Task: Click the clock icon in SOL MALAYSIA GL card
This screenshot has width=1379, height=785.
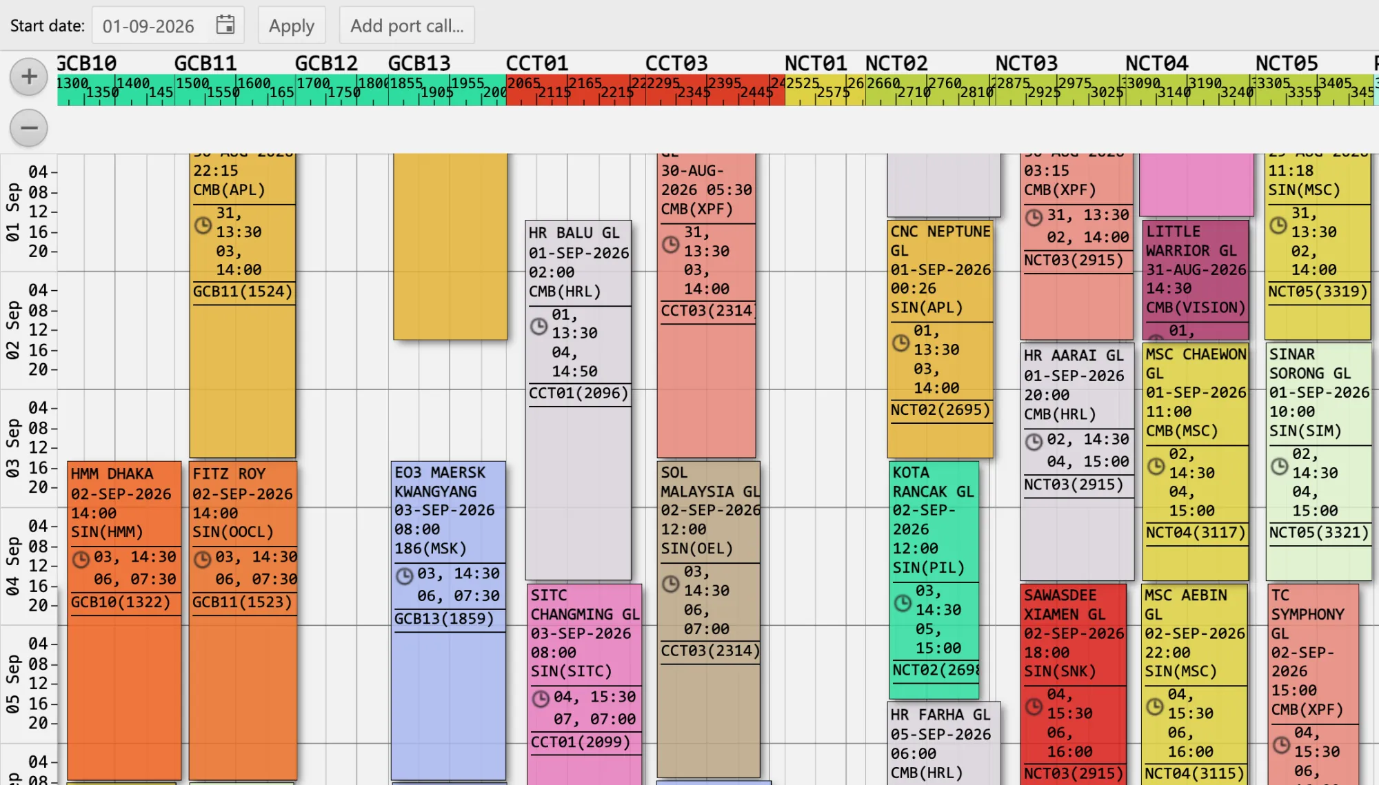Action: (671, 584)
